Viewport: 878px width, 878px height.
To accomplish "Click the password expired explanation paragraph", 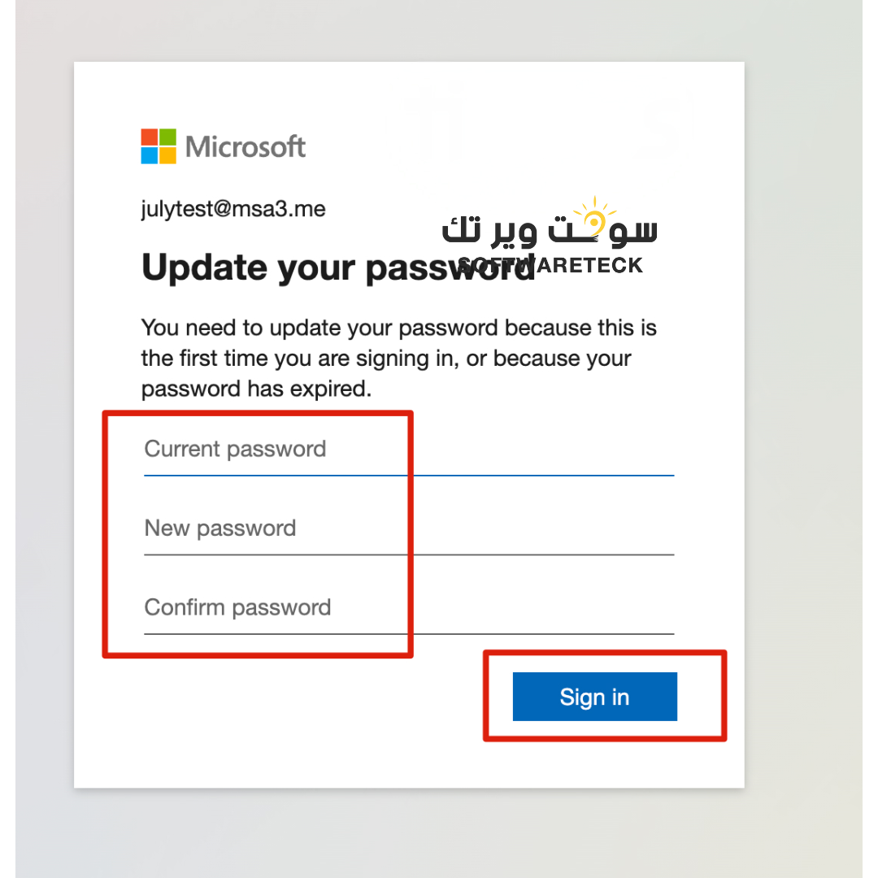I will point(398,359).
